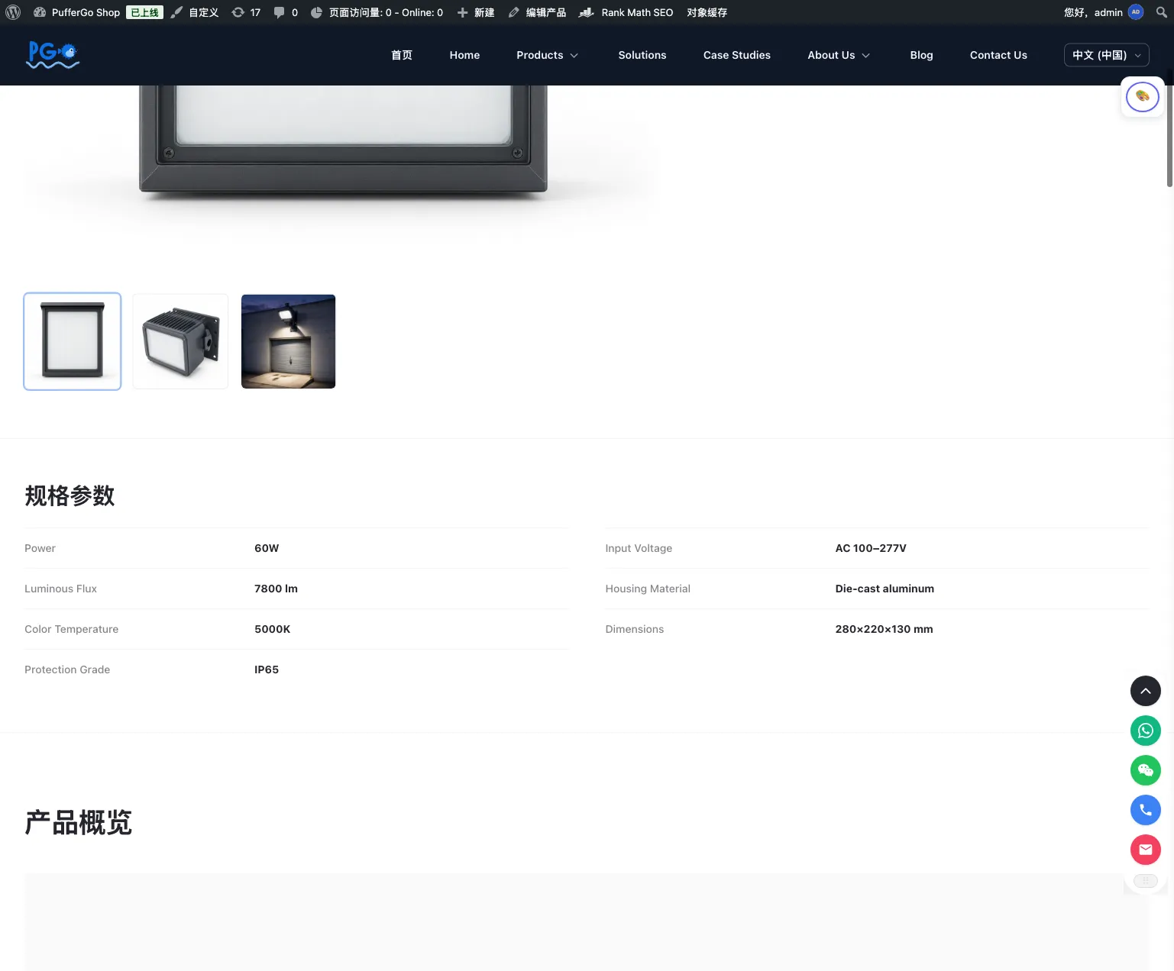The image size is (1174, 971).
Task: Click the page views Online counter
Action: [x=377, y=12]
